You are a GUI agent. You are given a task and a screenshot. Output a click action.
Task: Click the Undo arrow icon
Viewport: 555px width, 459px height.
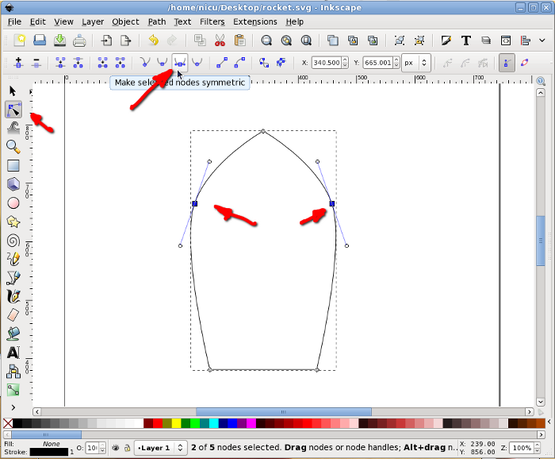153,40
